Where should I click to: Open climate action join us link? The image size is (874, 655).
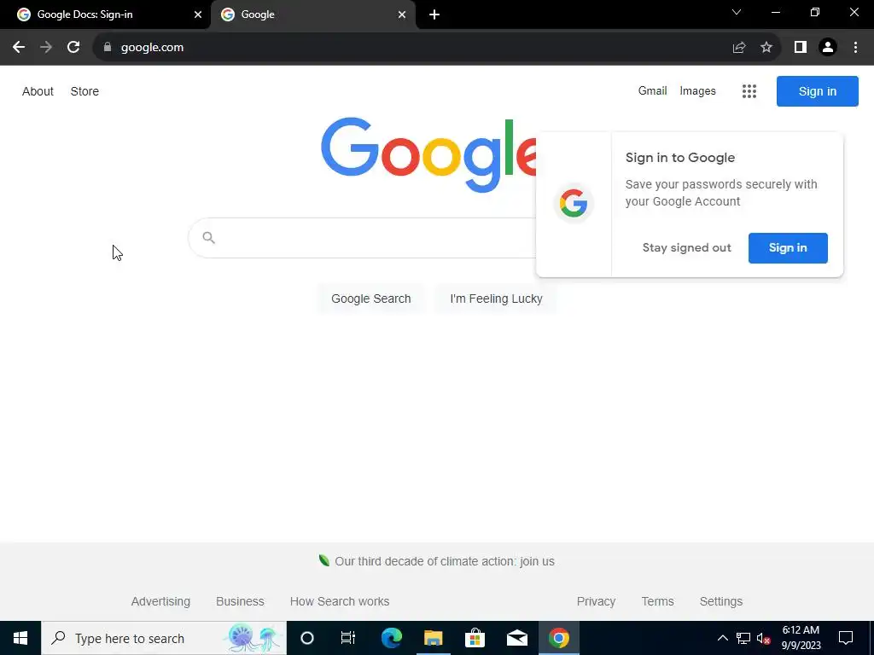click(444, 561)
